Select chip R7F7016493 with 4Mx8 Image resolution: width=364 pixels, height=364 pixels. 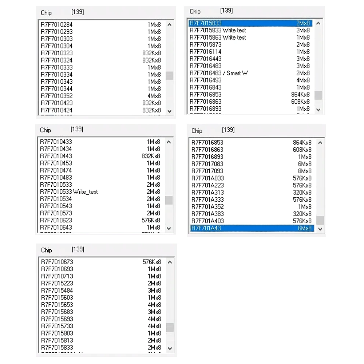[205, 80]
